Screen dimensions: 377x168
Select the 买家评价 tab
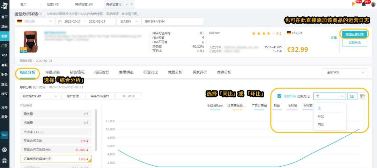click(200, 72)
